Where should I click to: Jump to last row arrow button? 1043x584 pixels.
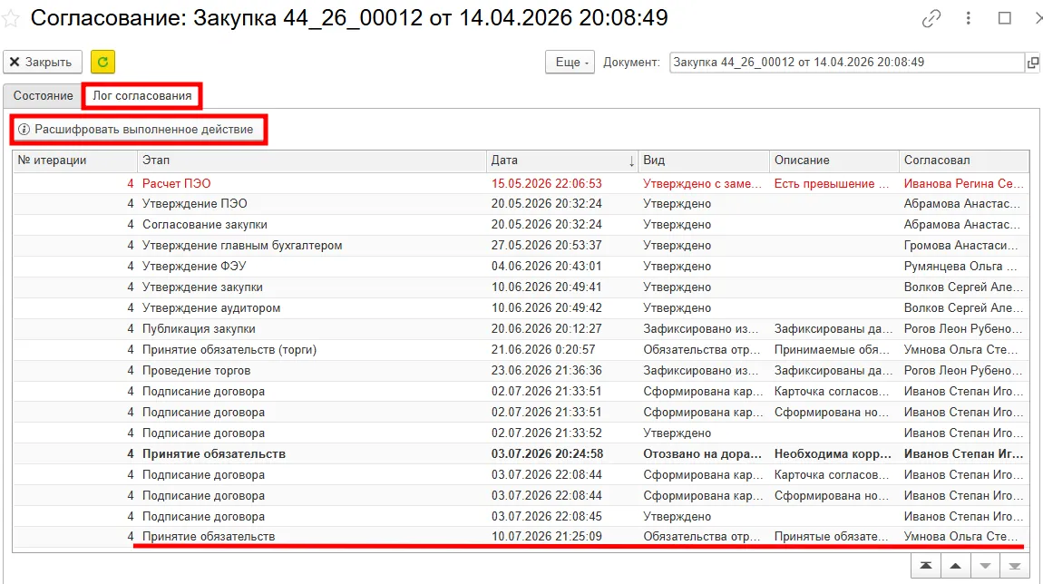[x=1014, y=566]
